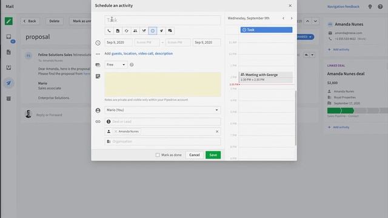388x218 pixels.
Task: Select the phone Call activity type
Action: [x=109, y=31]
